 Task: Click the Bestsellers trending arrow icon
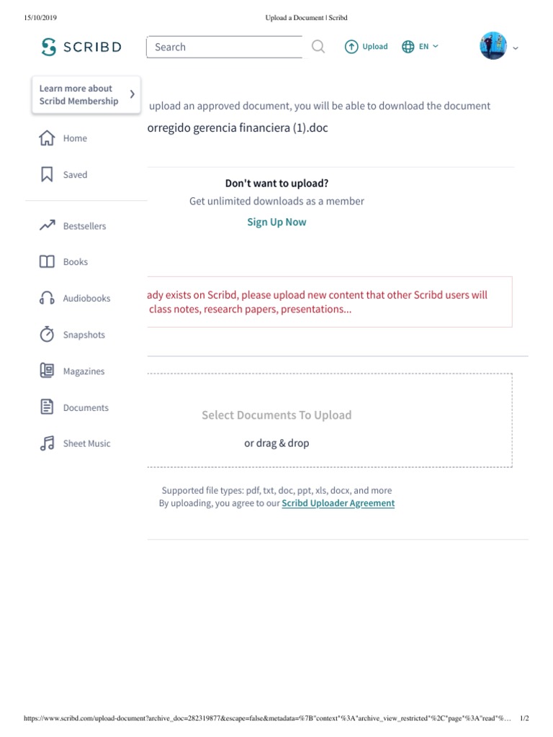coord(47,226)
